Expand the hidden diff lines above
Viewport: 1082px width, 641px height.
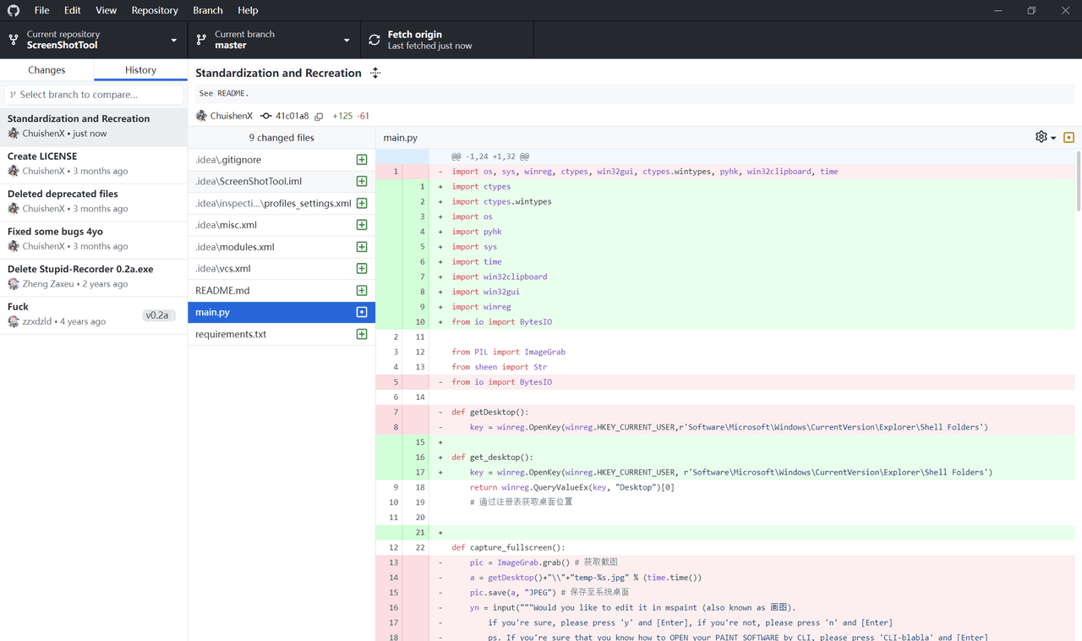click(402, 156)
